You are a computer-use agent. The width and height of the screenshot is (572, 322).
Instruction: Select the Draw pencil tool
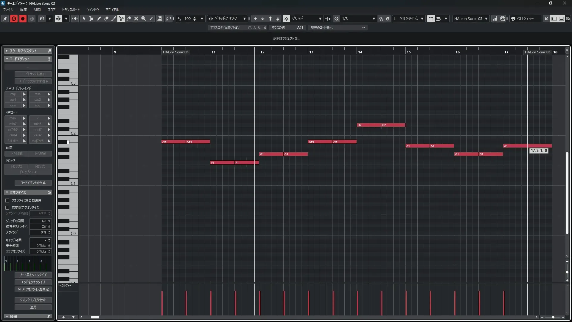(99, 18)
